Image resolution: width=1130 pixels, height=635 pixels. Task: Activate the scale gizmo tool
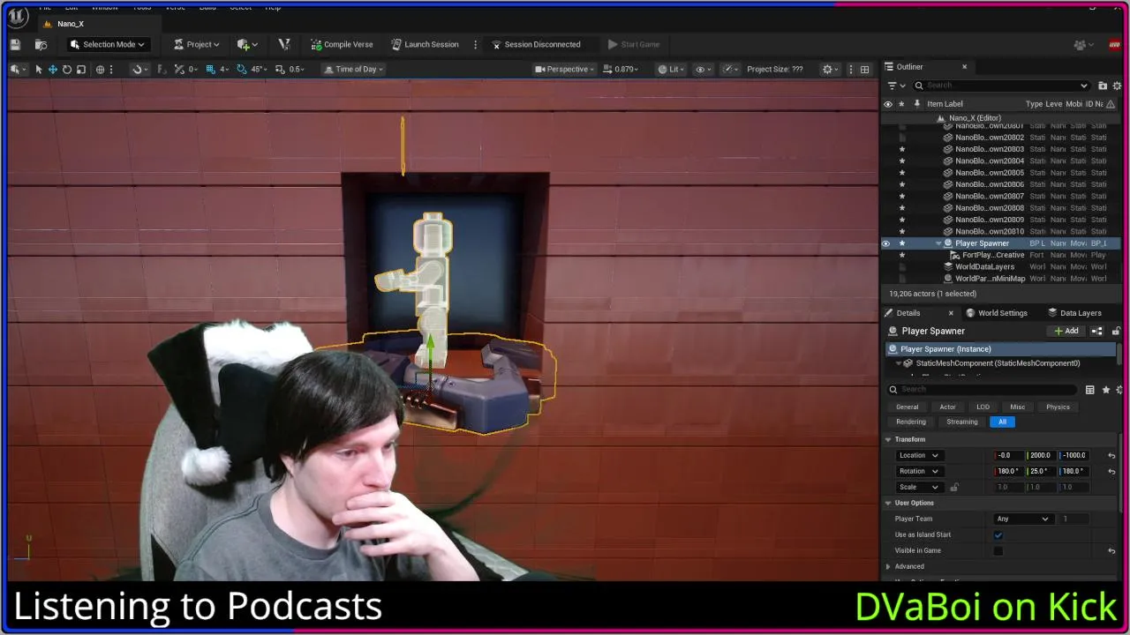click(80, 69)
